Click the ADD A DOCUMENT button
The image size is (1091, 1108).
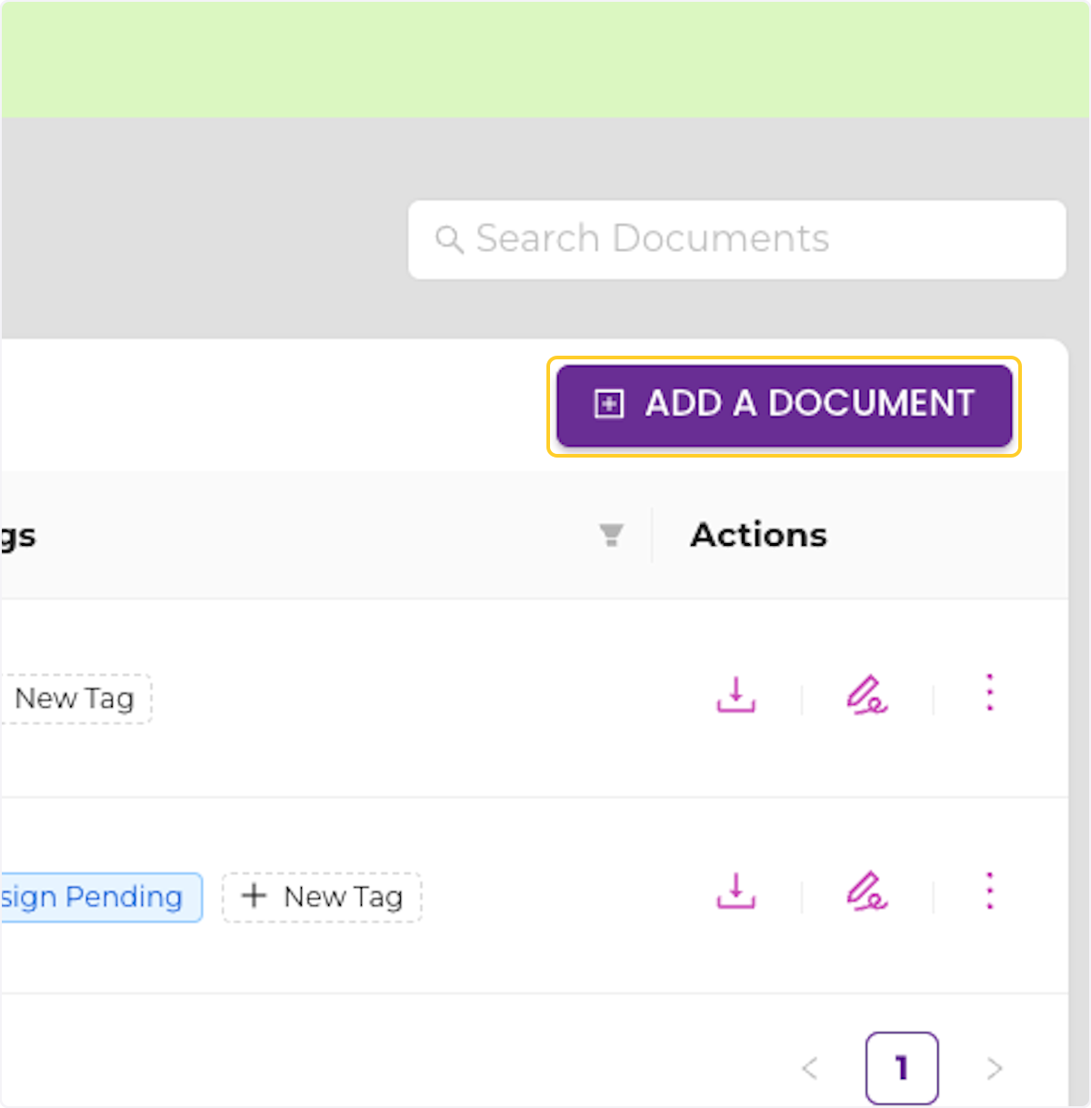click(784, 404)
